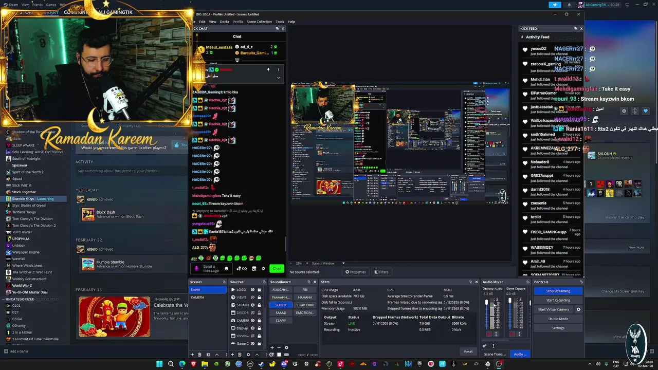Open chat settings gear beside Chat button

click(x=263, y=268)
